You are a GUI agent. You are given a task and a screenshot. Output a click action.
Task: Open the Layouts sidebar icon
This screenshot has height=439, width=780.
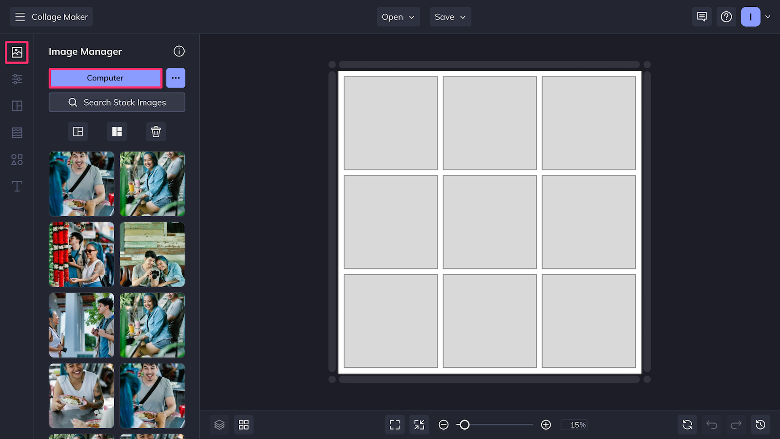pos(17,106)
